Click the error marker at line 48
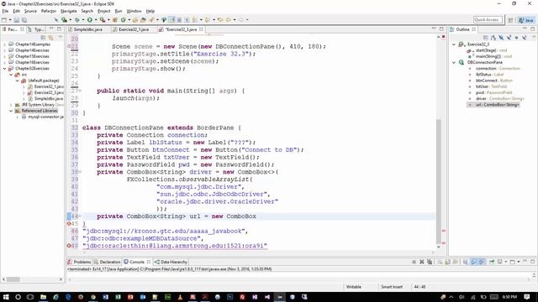The height and width of the screenshot is (302, 538). point(69,246)
